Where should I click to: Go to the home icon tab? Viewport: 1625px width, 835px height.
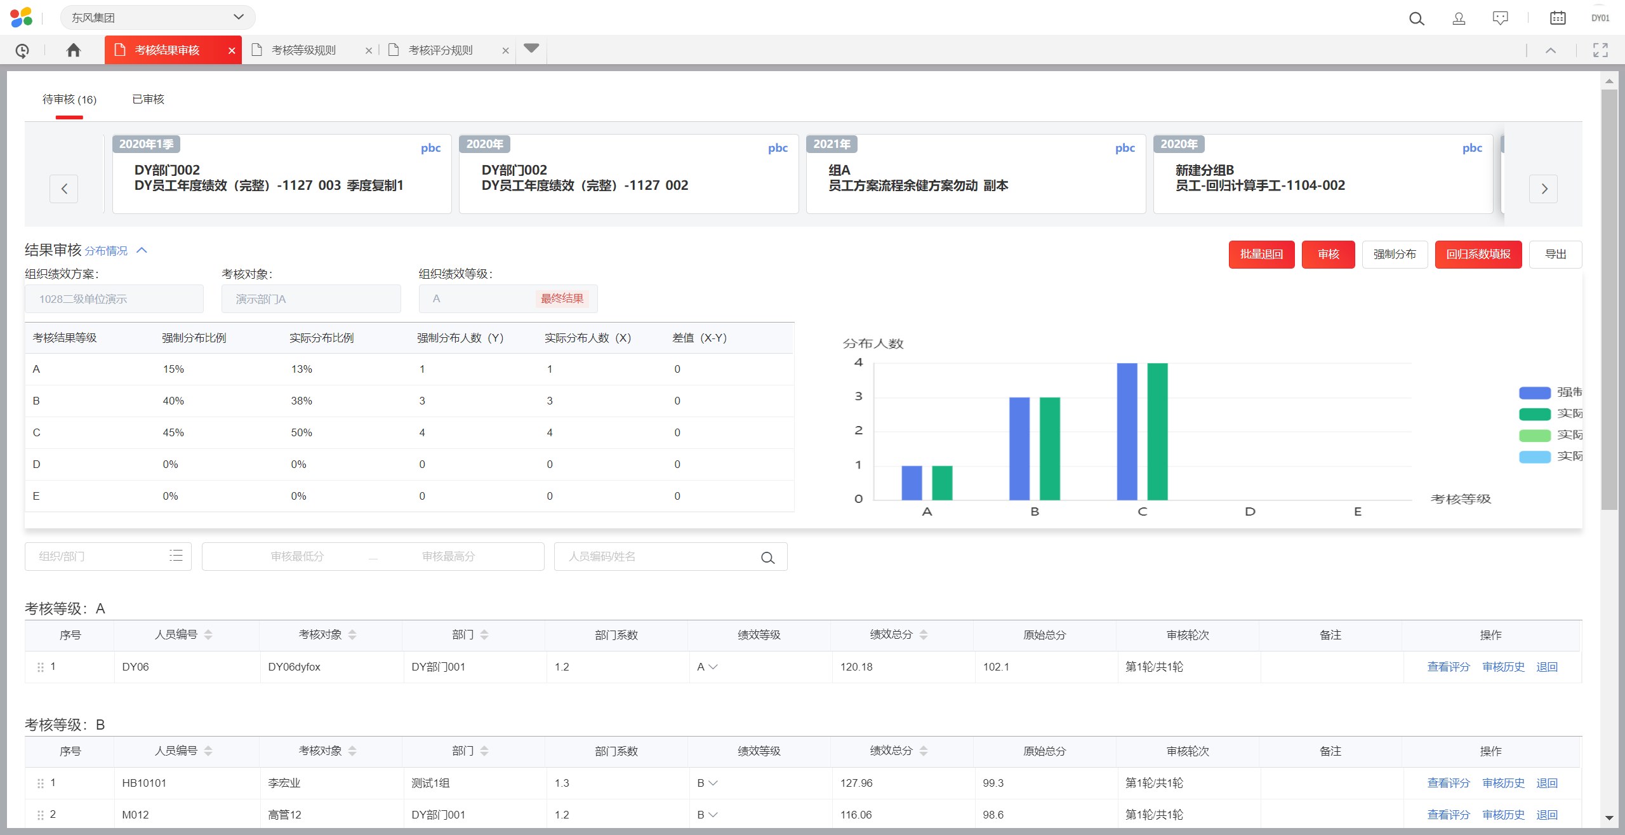(x=74, y=50)
